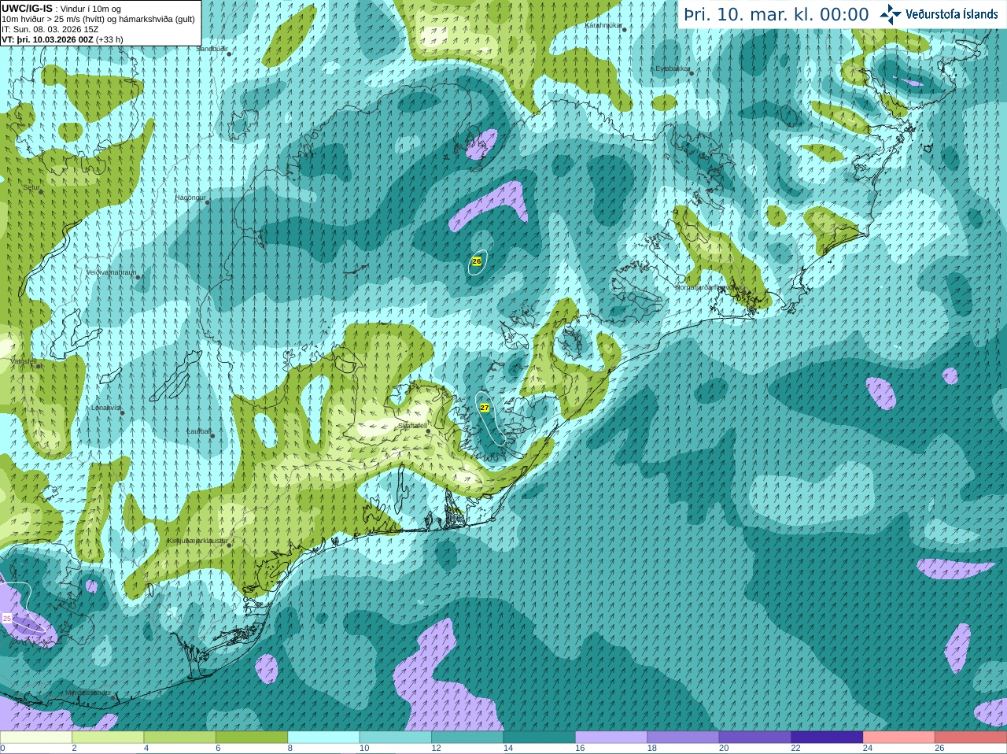Click the 14–16 m/s dark teal legend swatch
Screen dimensions: 1007x754
(x=540, y=737)
